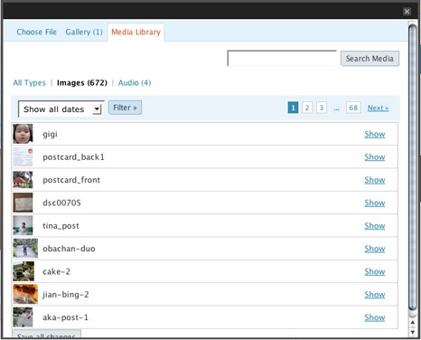Go to Next » page
This screenshot has width=421, height=340.
(x=378, y=108)
